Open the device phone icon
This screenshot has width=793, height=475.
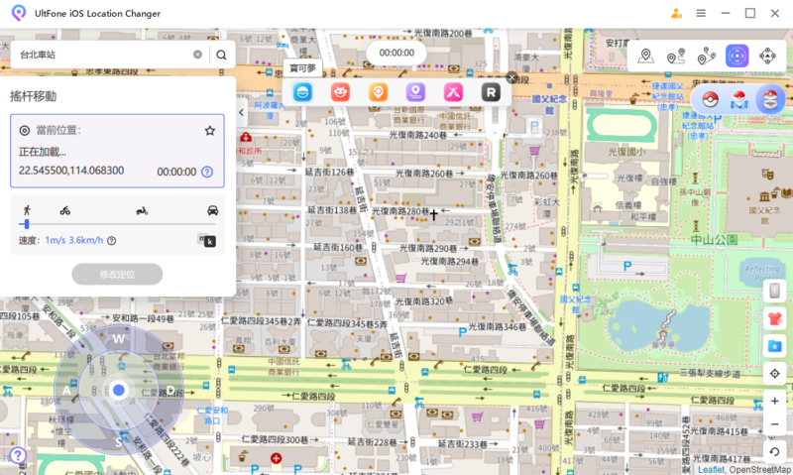(774, 291)
